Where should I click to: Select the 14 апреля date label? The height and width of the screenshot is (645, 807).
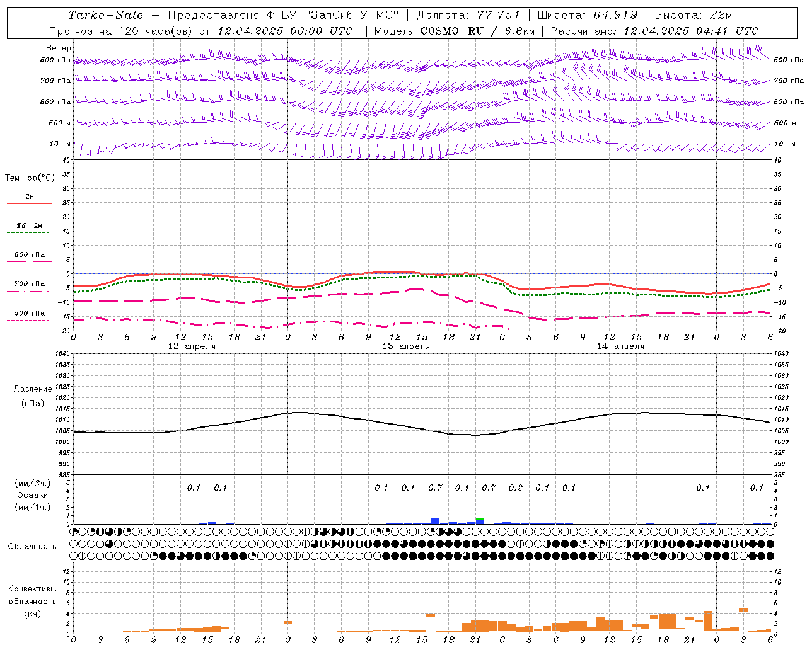tap(620, 346)
